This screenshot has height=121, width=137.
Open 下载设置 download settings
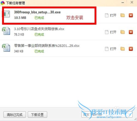tap(37, 114)
